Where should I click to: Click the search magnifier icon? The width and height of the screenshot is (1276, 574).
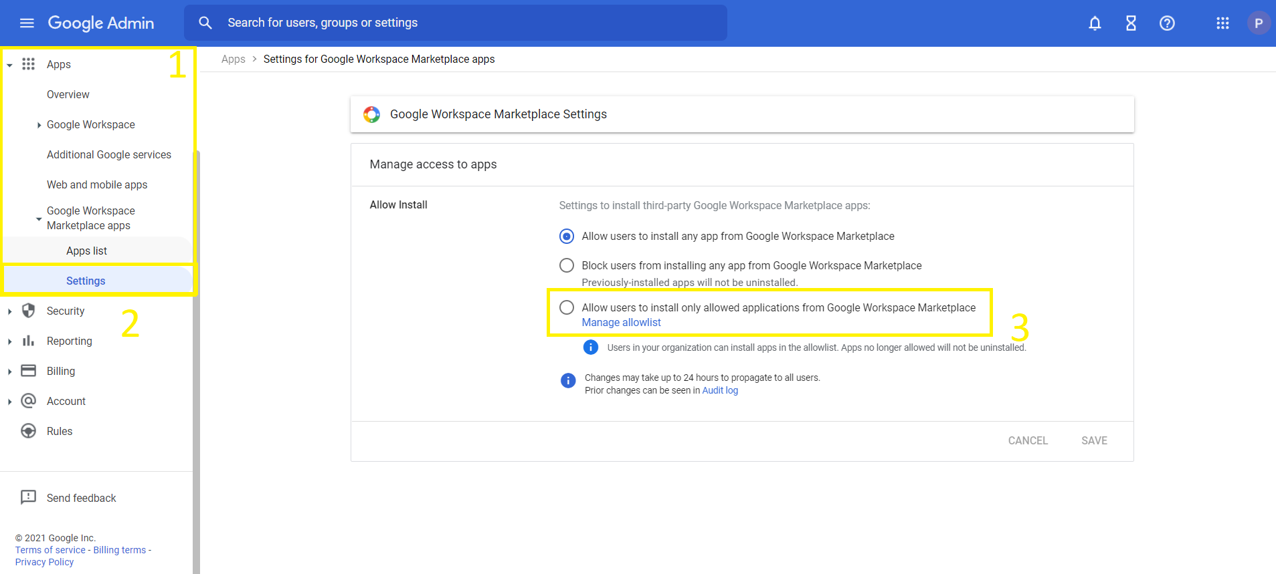(205, 23)
